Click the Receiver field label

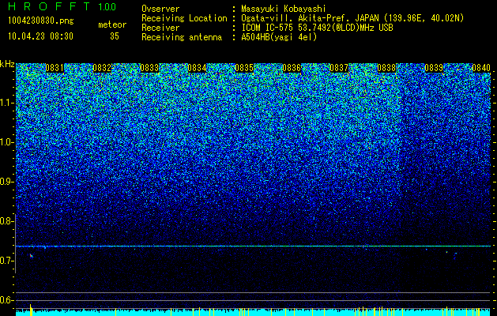160,28
